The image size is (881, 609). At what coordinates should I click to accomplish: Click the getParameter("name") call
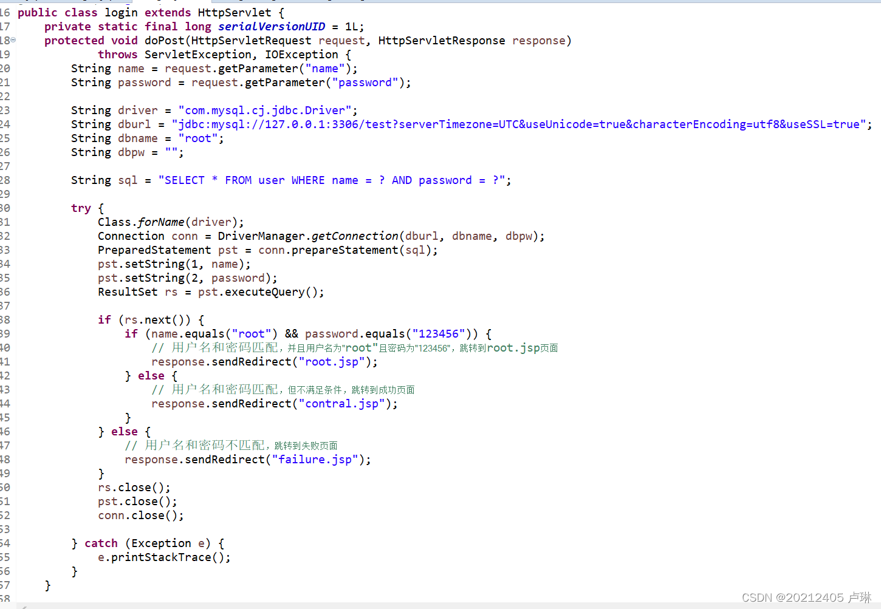(284, 69)
